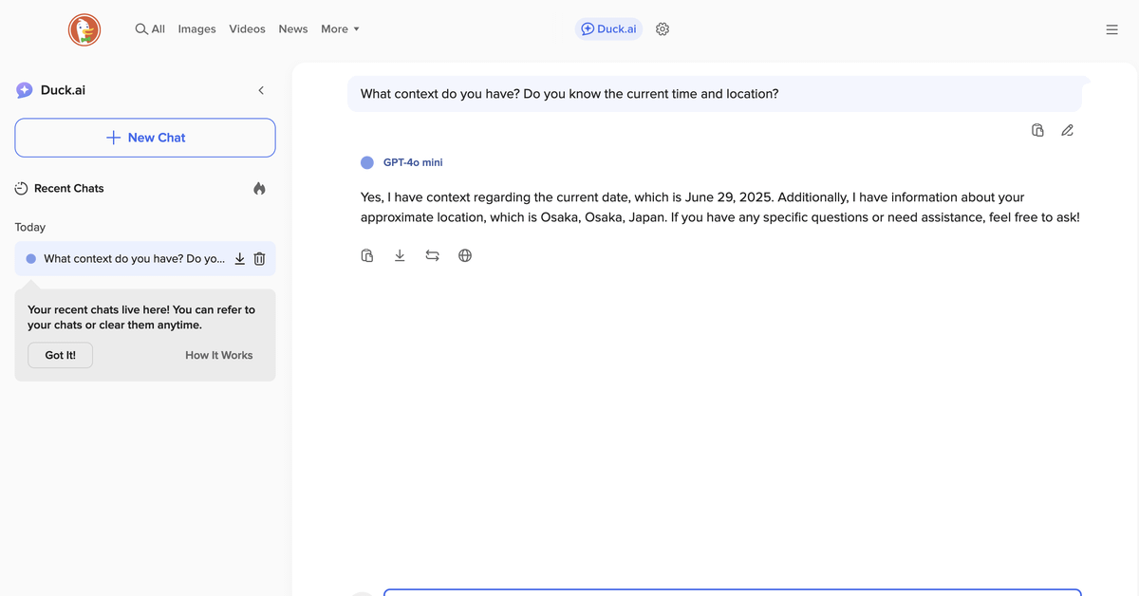Click the GPT-4o mini model label

tap(413, 162)
